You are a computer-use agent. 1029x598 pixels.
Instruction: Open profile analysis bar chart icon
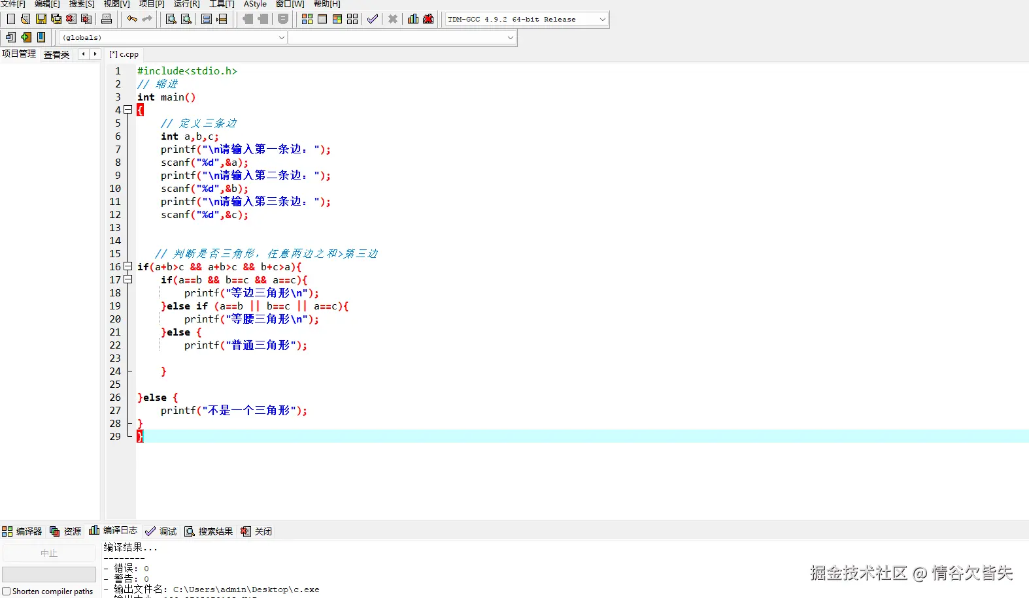point(413,19)
